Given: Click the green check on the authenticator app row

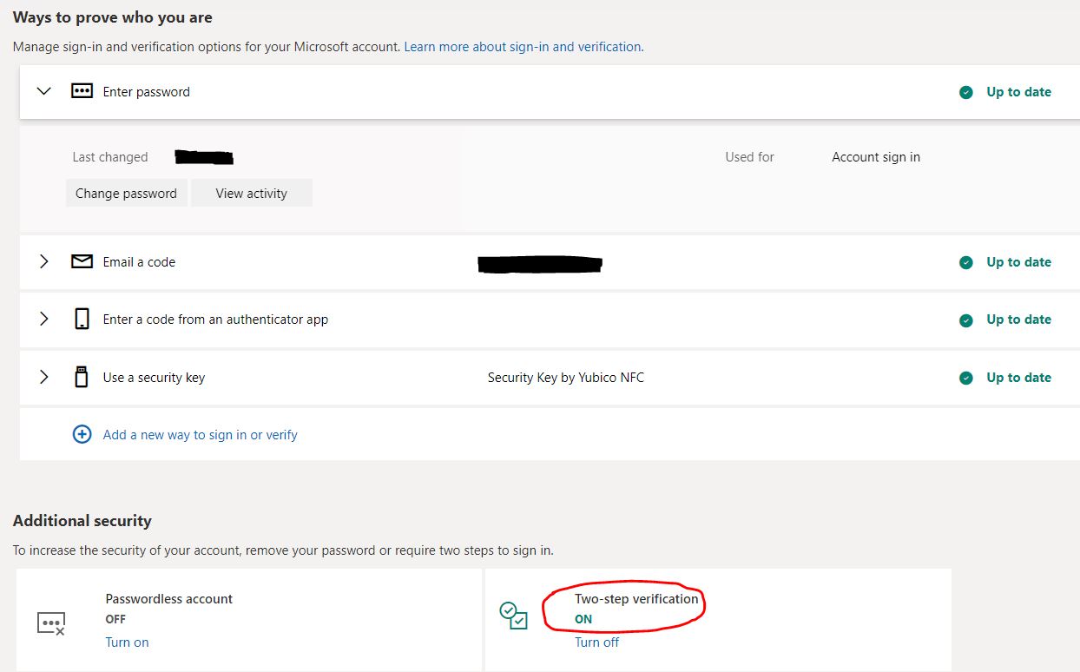Looking at the screenshot, I should 966,320.
